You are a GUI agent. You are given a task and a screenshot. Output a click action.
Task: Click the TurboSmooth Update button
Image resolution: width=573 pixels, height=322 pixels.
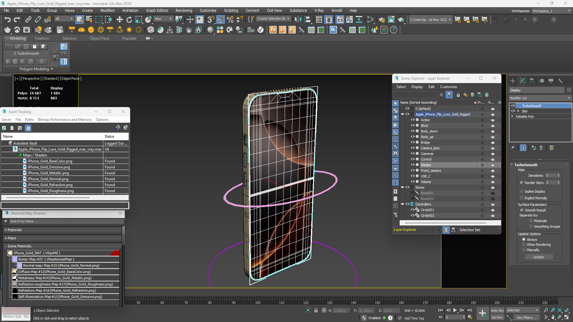tap(539, 257)
